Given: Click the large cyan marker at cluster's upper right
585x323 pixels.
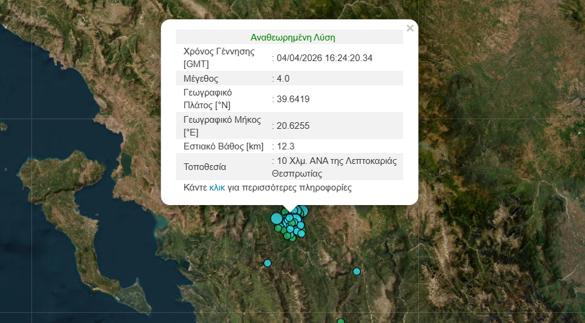Looking at the screenshot, I should [303, 211].
